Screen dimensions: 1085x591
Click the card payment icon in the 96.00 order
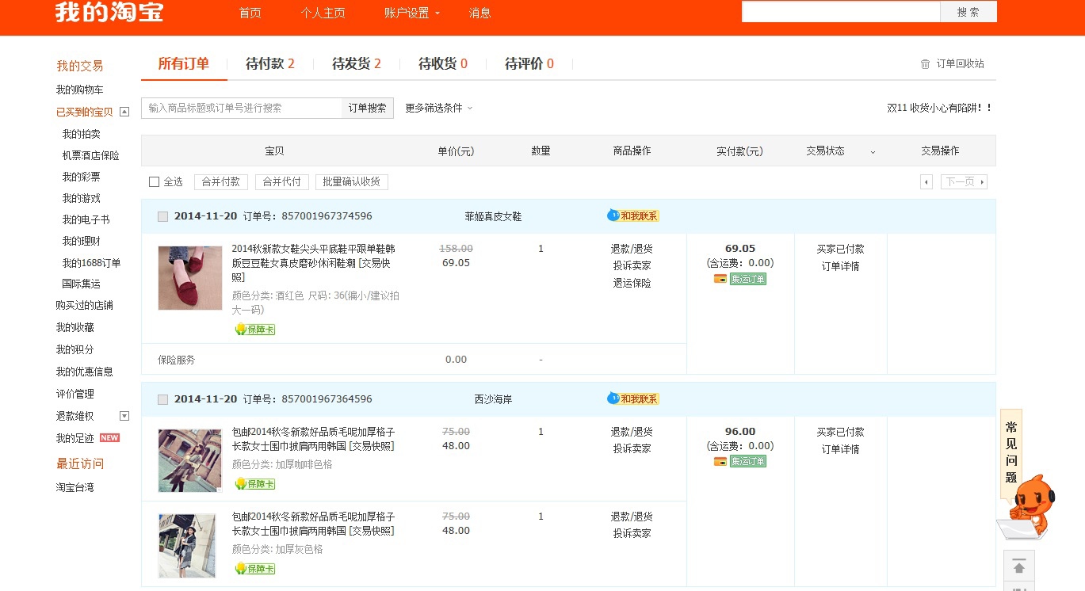coord(720,462)
